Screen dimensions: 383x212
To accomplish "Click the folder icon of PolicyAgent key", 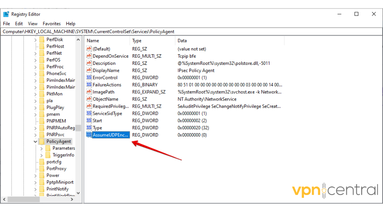I will coord(42,141).
